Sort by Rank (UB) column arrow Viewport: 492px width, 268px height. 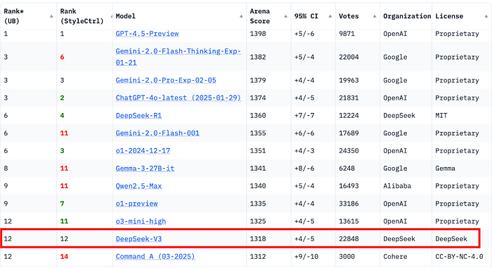pos(51,16)
